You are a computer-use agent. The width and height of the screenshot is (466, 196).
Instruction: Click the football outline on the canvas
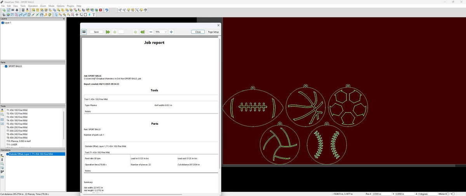252,107
